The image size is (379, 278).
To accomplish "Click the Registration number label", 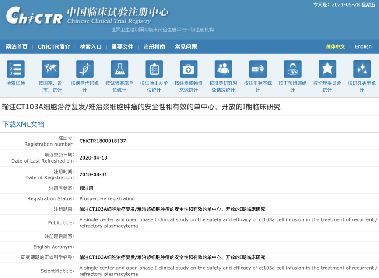I will click(49, 144).
